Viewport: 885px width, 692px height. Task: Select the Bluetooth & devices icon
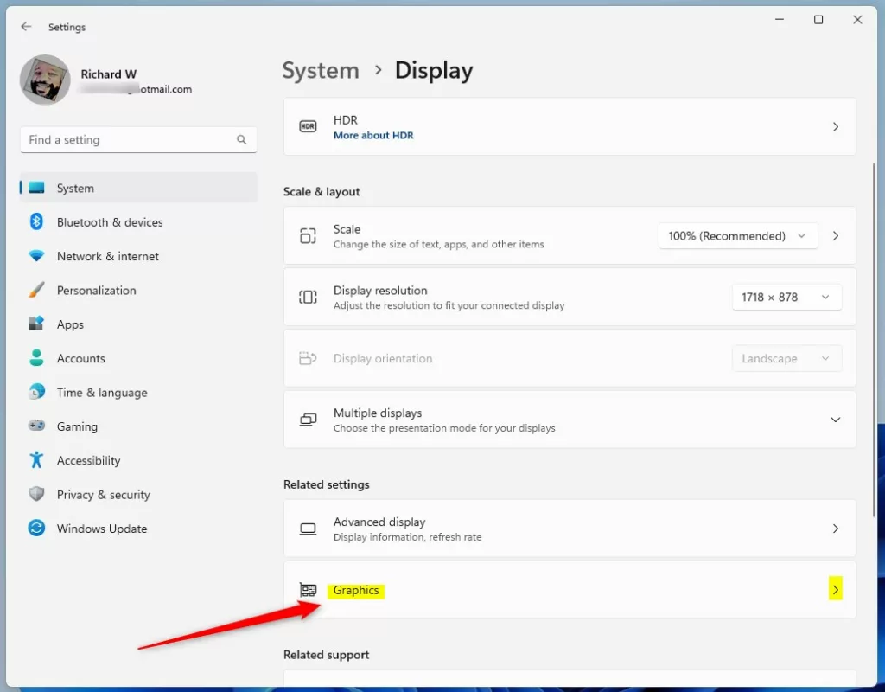coord(35,221)
